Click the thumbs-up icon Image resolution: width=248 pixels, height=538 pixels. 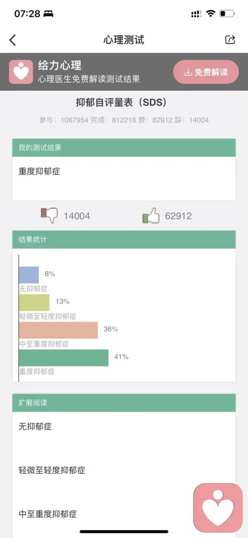pyautogui.click(x=151, y=216)
